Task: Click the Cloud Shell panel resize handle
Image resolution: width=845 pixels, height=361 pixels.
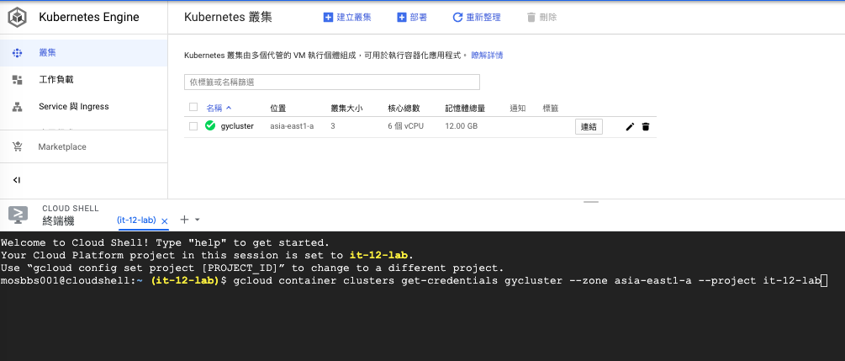Action: pyautogui.click(x=591, y=202)
